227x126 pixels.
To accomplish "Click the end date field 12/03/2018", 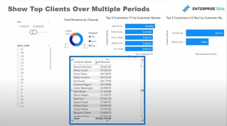I will [x=38, y=26].
